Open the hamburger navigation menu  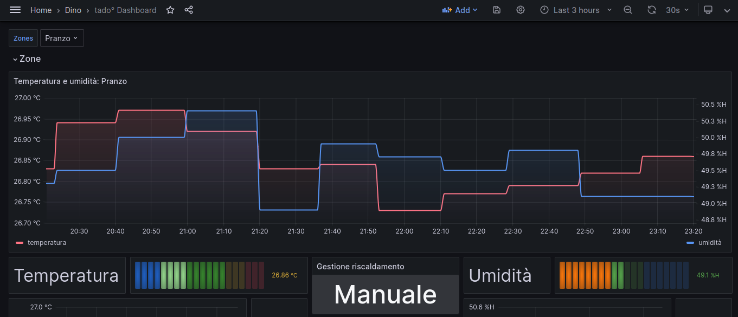[15, 10]
